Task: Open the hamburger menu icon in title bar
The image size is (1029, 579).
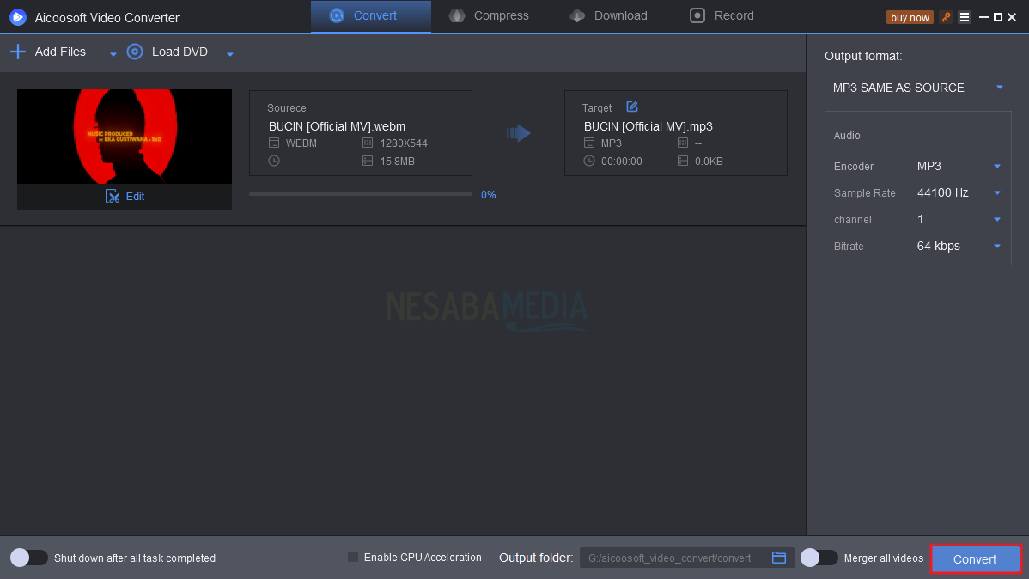Action: pos(965,17)
